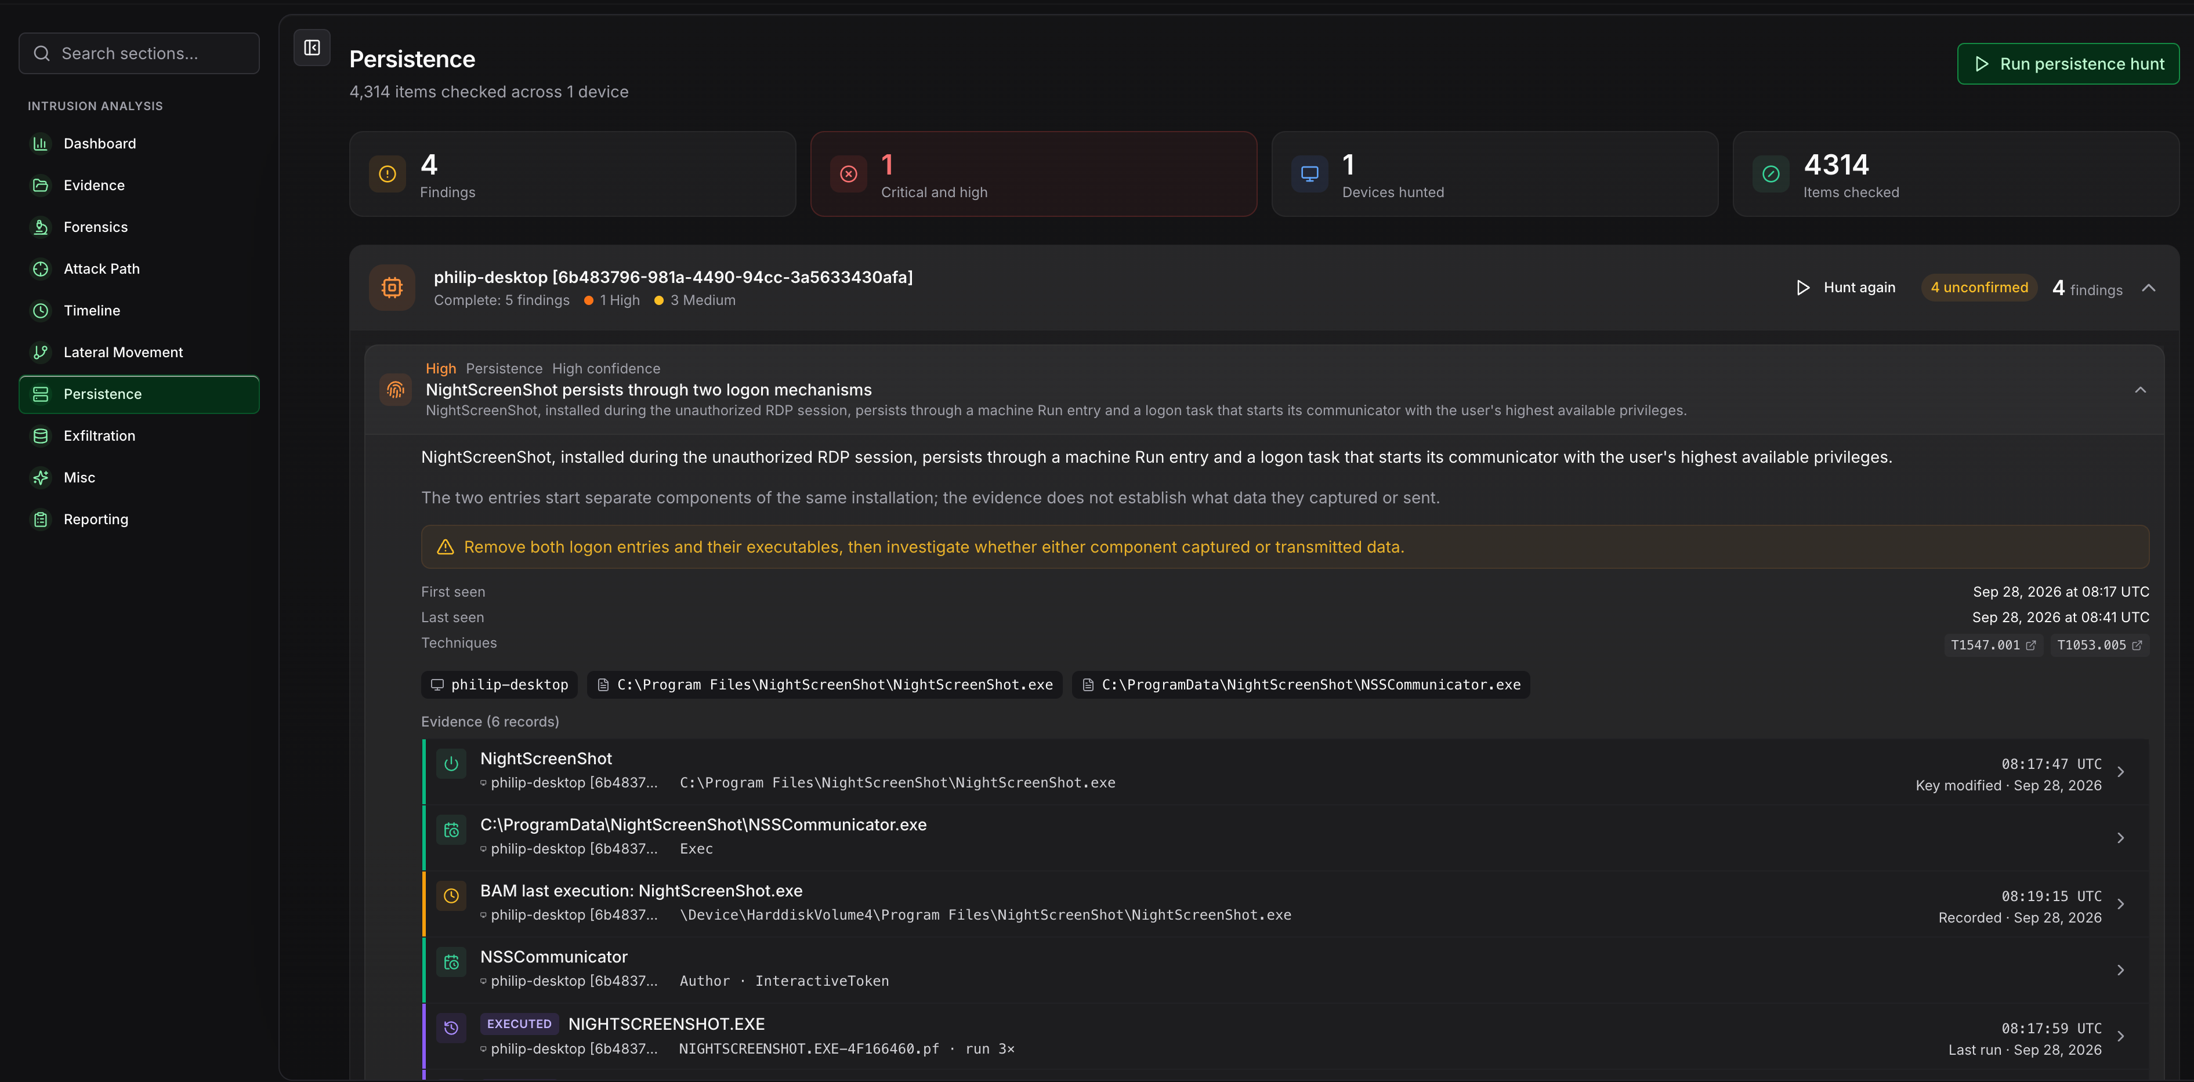Click the NightScreenShot.exe file path chip

(x=824, y=685)
